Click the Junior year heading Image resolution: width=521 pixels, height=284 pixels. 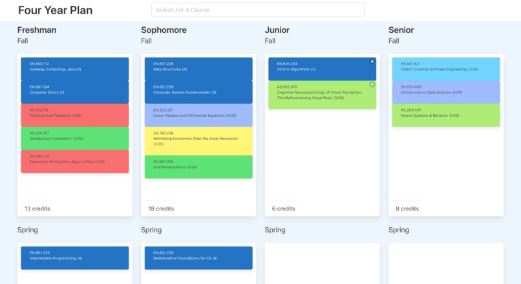[277, 30]
